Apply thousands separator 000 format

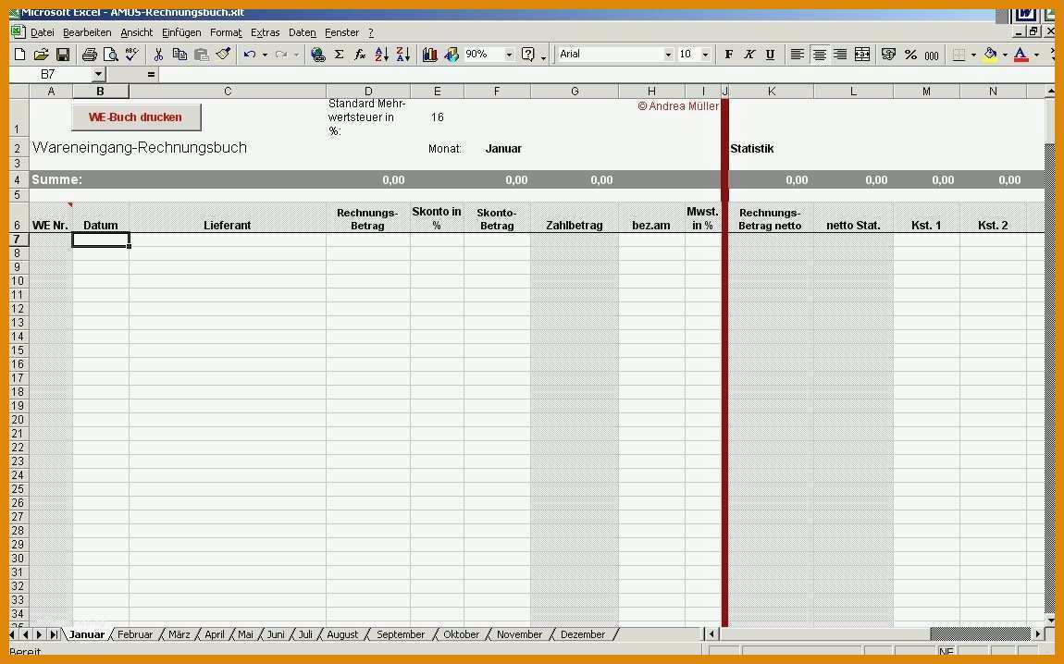coord(932,55)
